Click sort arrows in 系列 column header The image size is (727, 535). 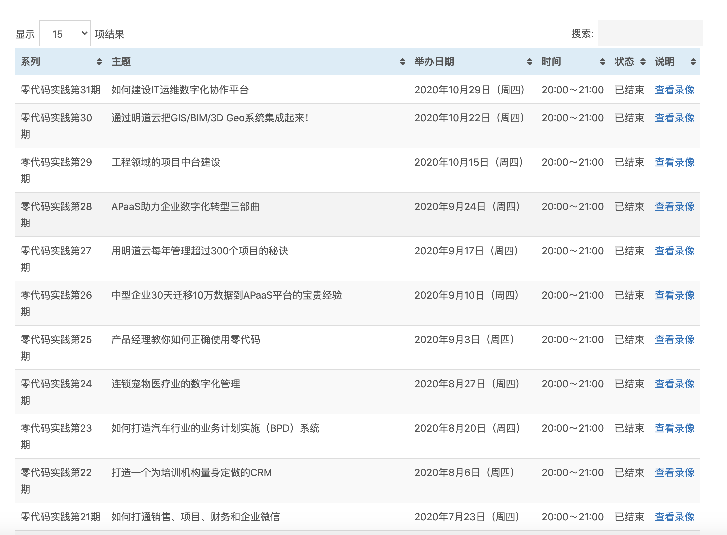tap(99, 62)
